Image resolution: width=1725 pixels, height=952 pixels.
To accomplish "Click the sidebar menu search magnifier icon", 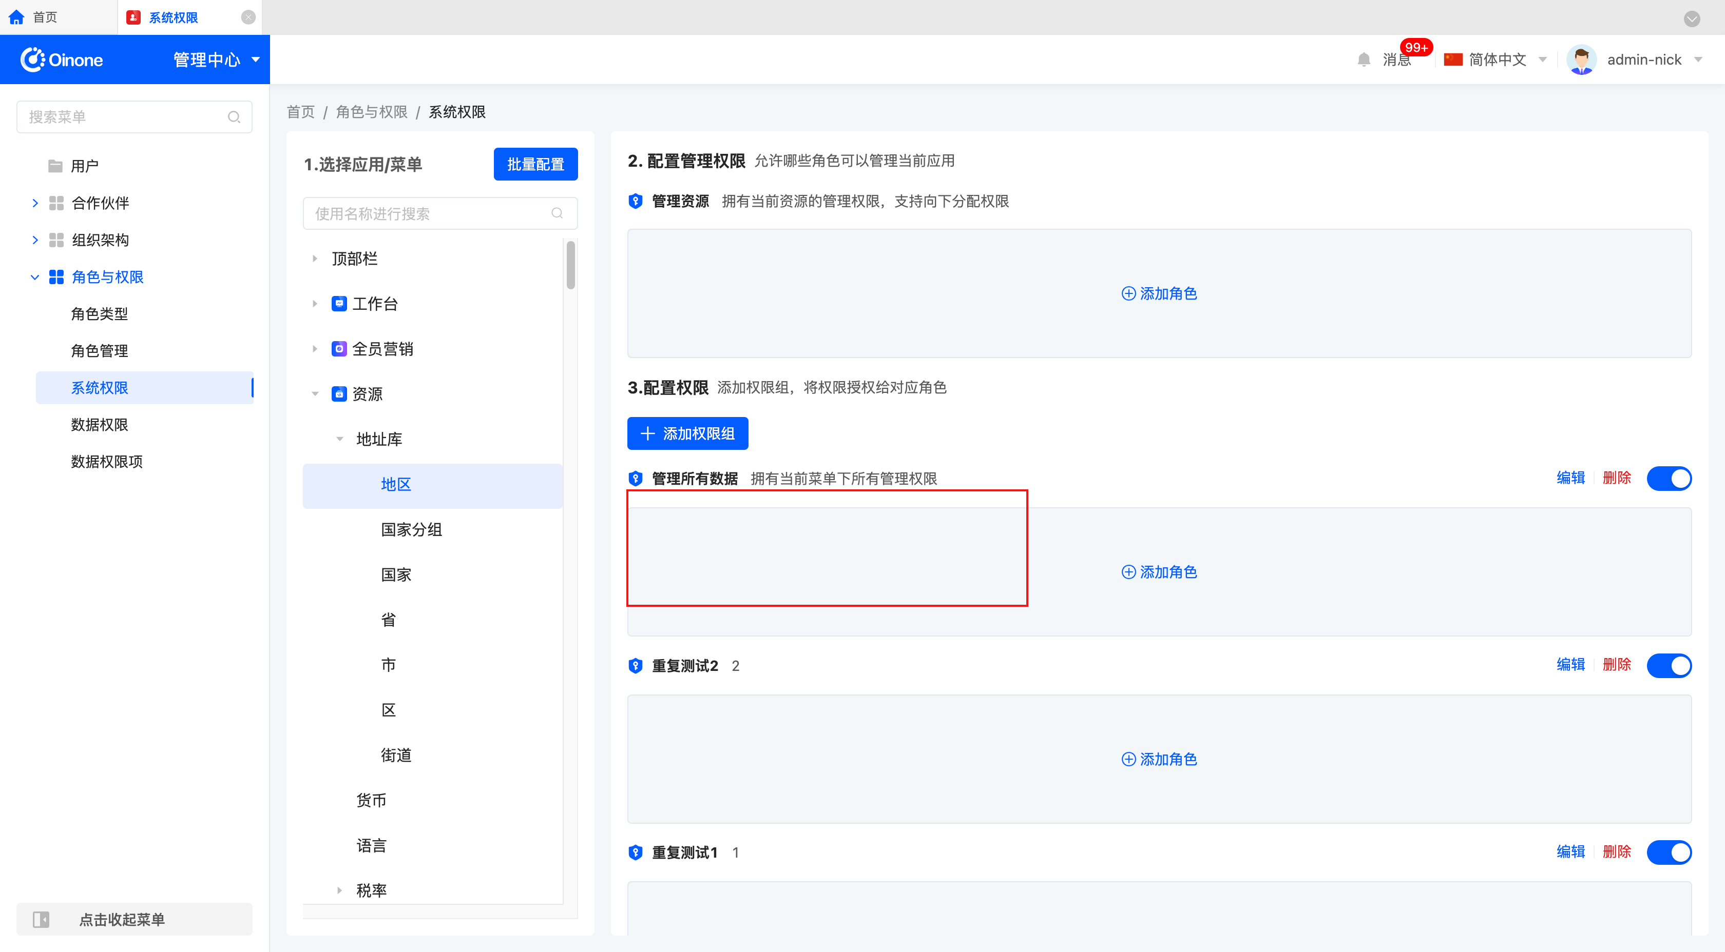I will click(234, 117).
